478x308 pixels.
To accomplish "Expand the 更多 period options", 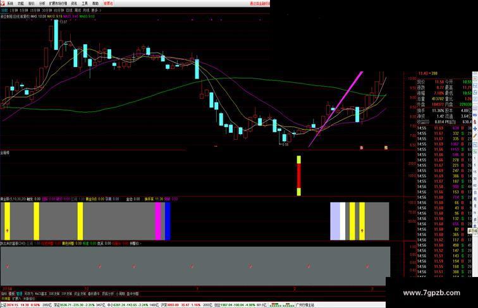I will (x=95, y=10).
